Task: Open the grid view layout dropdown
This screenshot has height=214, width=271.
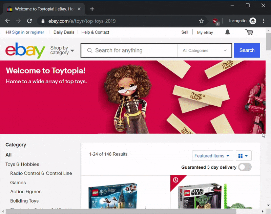Action: (x=243, y=156)
